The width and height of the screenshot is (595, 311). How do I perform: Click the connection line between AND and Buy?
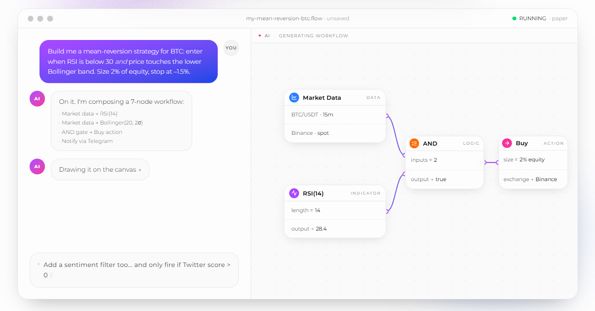point(492,162)
